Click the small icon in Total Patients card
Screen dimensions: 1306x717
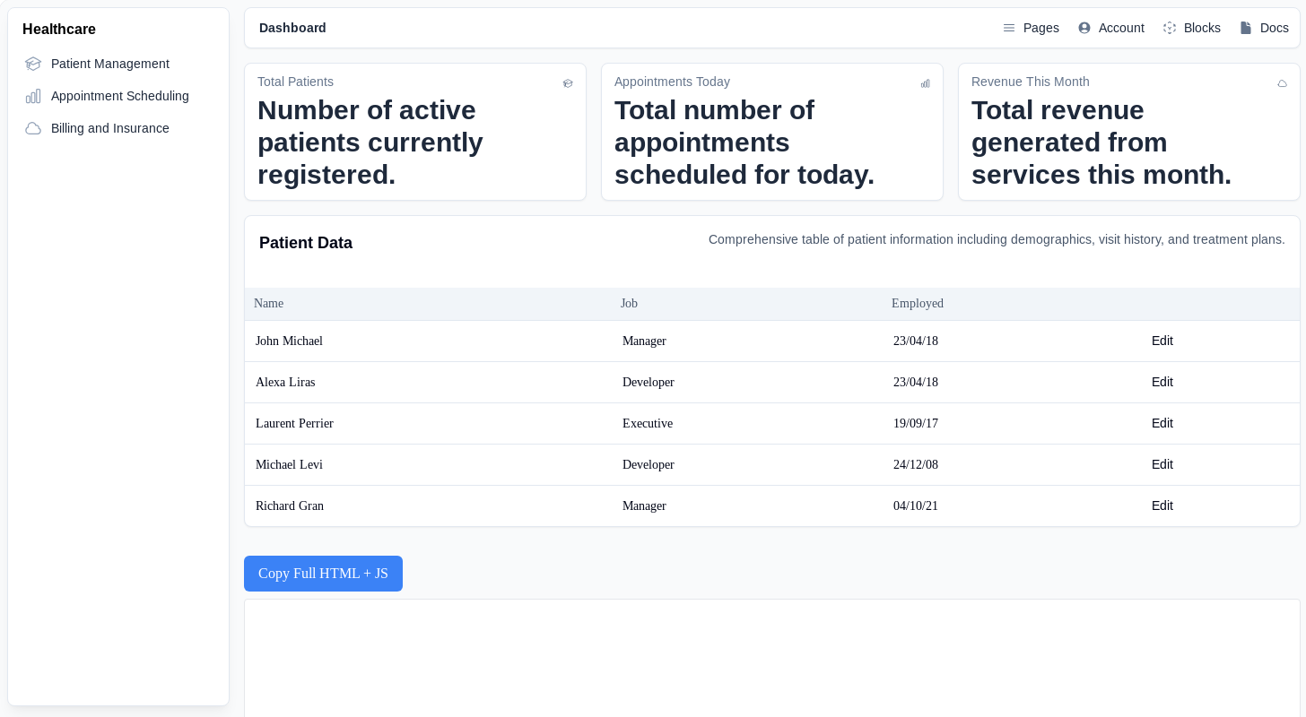568,83
